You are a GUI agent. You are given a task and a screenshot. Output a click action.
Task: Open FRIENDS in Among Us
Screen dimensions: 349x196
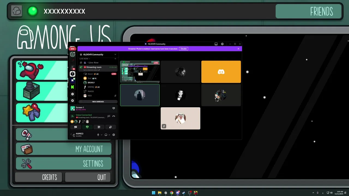pos(308,11)
